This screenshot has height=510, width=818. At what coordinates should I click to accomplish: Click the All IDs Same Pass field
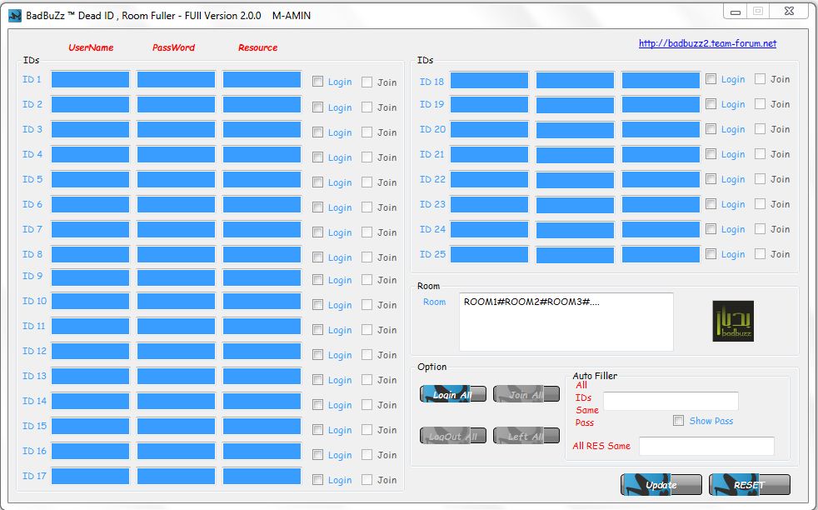pyautogui.click(x=671, y=401)
